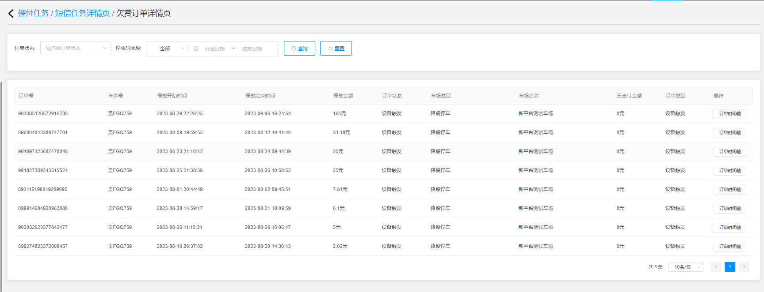This screenshot has height=292, width=764.
Task: Click the 重置 reset button
Action: tap(336, 49)
